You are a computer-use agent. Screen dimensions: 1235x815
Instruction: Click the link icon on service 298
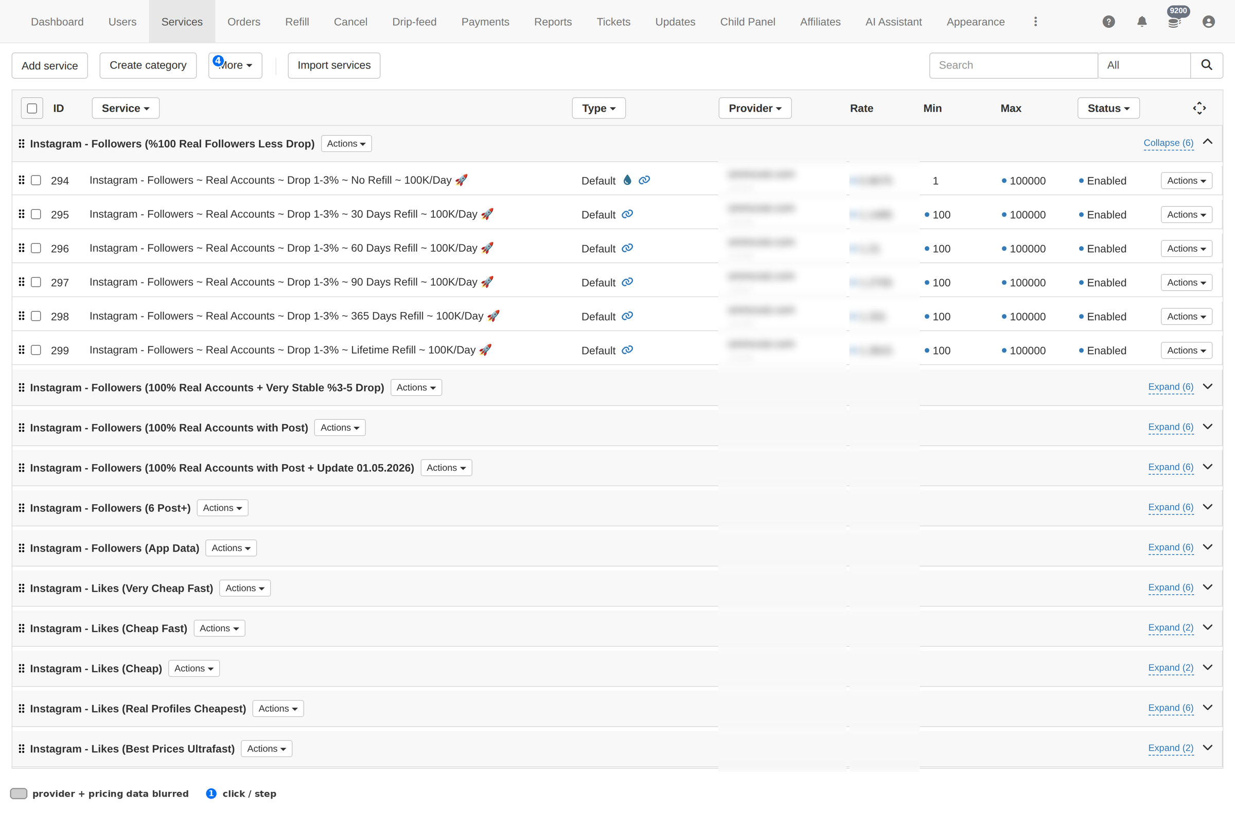click(627, 316)
